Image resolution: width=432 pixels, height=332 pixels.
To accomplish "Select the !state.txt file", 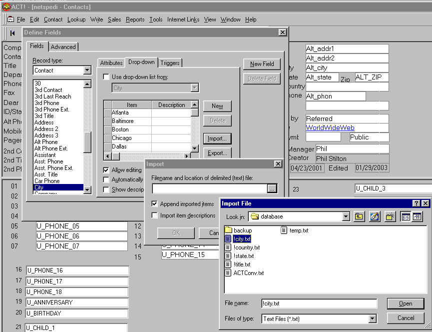I will [x=239, y=256].
